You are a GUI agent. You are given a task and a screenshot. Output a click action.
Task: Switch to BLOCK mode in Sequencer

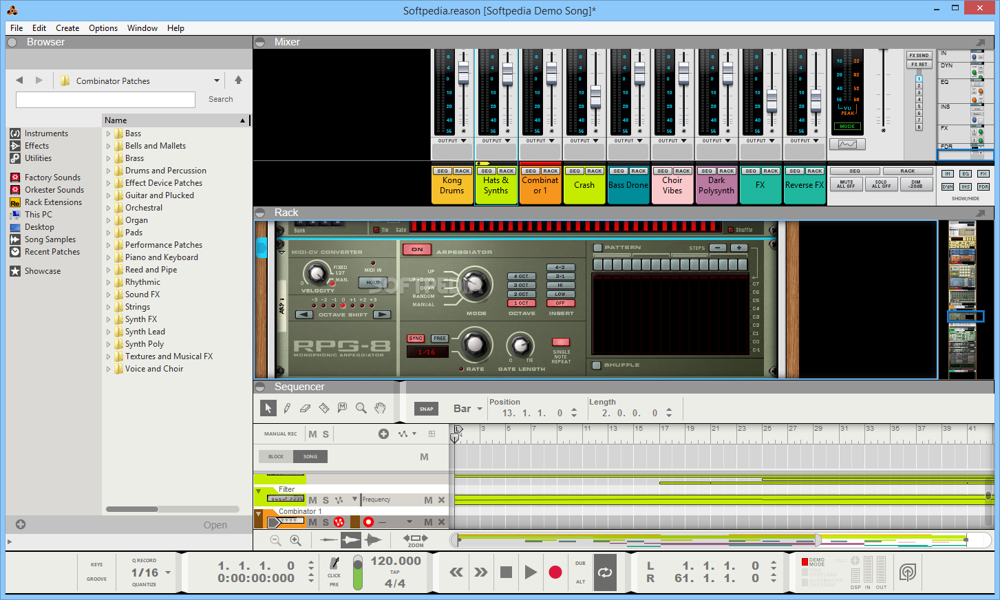[x=276, y=456]
